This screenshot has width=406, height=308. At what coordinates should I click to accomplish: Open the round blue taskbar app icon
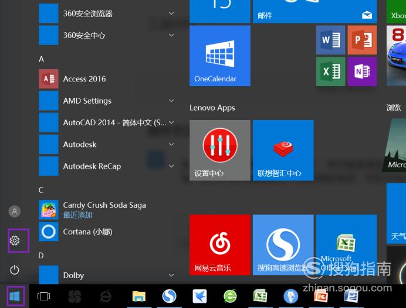point(291,296)
